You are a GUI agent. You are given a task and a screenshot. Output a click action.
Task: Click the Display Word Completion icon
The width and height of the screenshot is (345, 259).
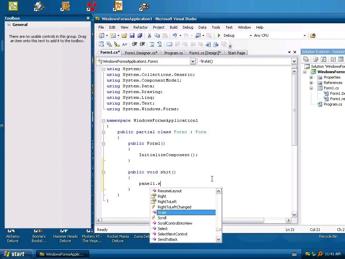[x=125, y=44]
